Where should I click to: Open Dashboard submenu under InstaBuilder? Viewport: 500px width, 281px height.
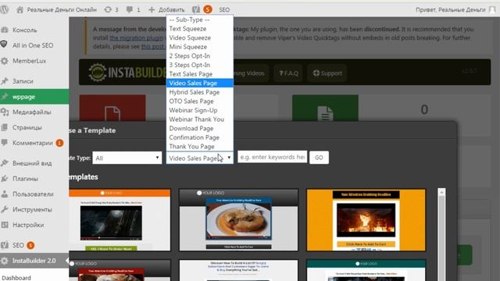(x=16, y=278)
